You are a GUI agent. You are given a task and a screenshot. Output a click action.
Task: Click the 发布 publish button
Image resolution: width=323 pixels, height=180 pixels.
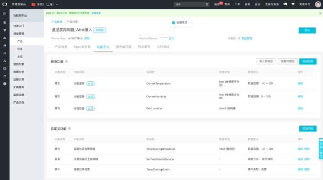(307, 30)
